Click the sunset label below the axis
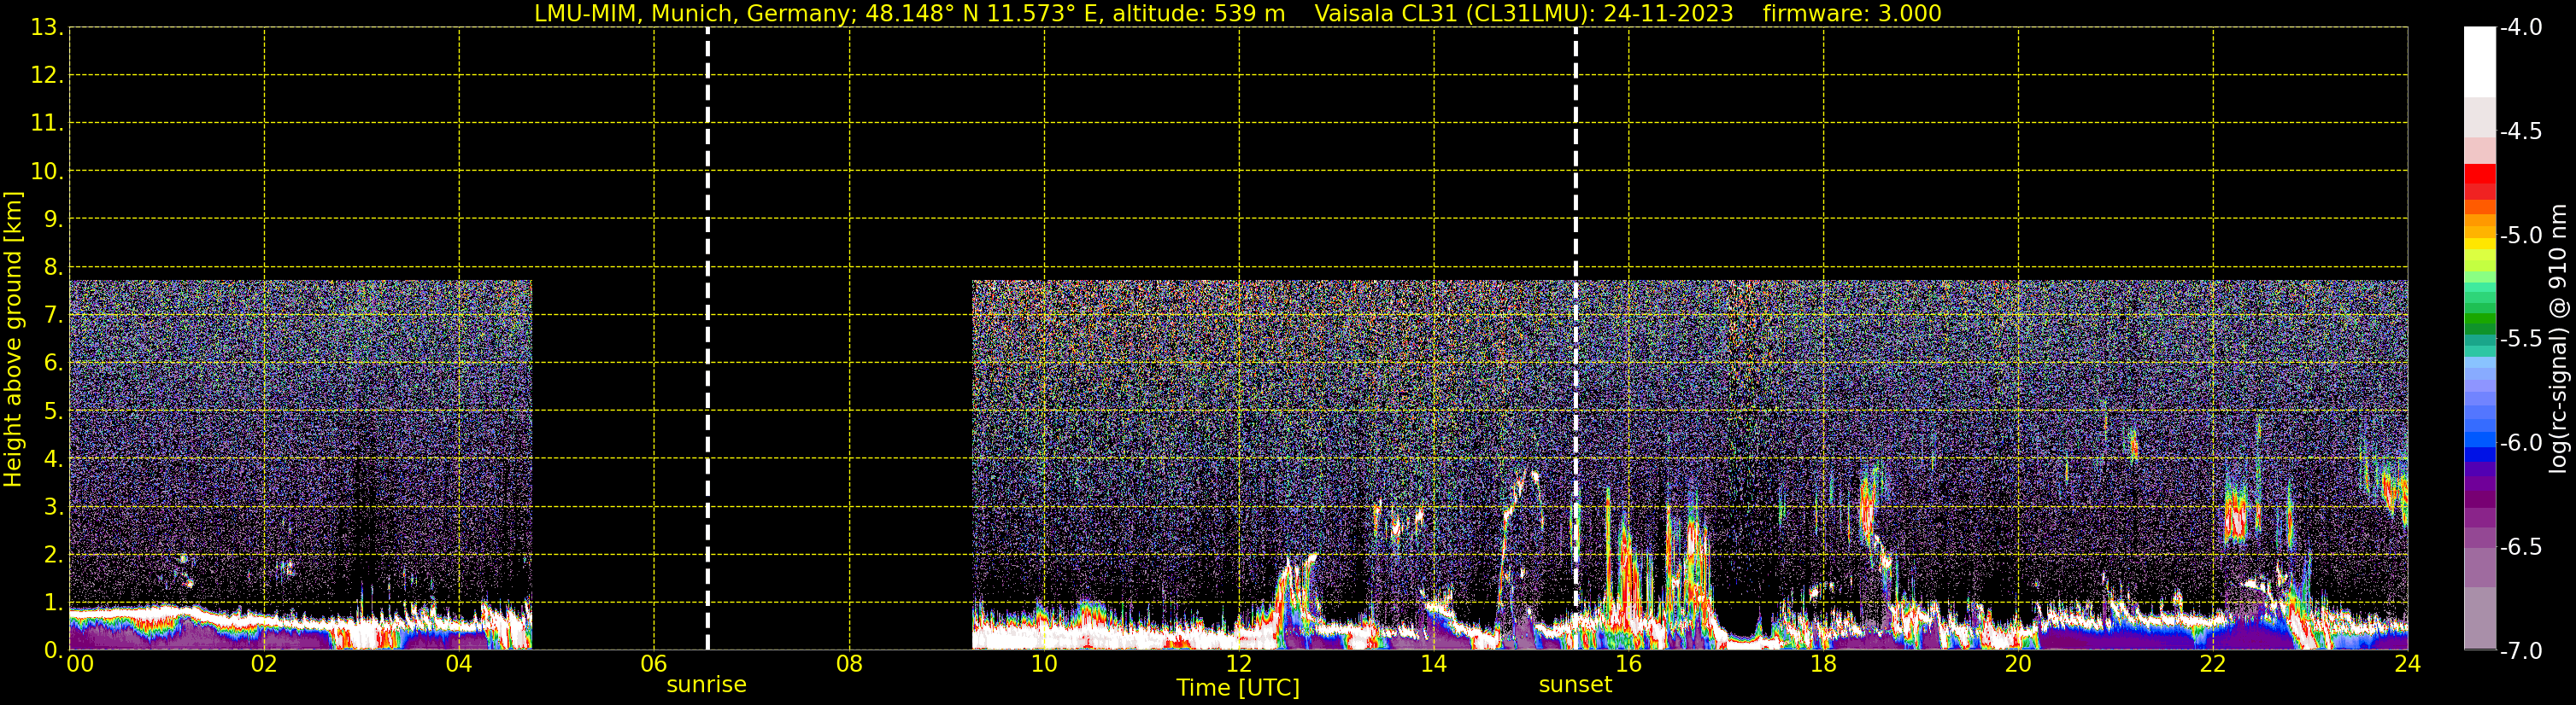Viewport: 2576px width, 705px height. pos(1575,684)
